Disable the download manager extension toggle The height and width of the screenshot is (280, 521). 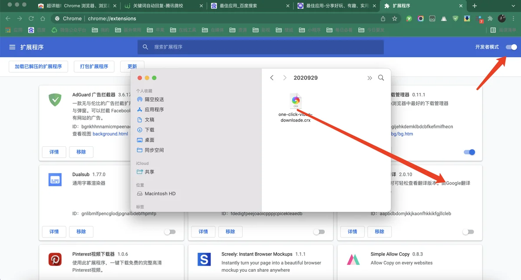(x=469, y=152)
